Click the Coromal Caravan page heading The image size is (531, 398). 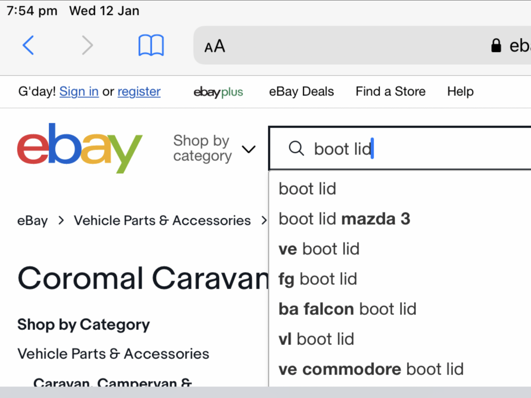[143, 278]
